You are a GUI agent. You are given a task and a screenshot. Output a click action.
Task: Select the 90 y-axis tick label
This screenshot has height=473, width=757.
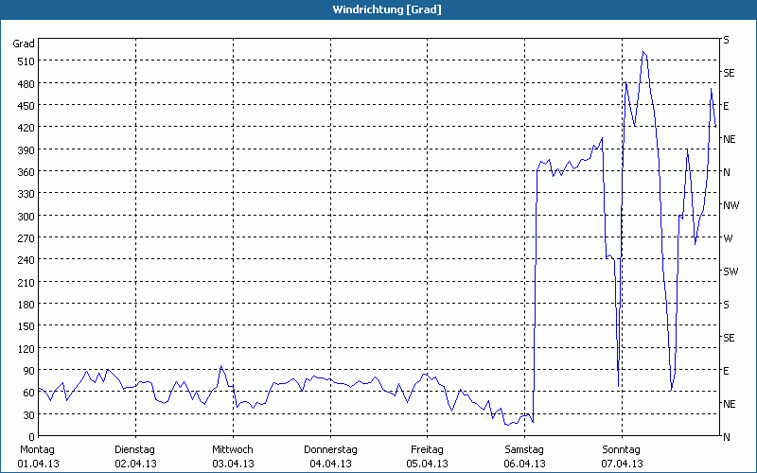(29, 371)
